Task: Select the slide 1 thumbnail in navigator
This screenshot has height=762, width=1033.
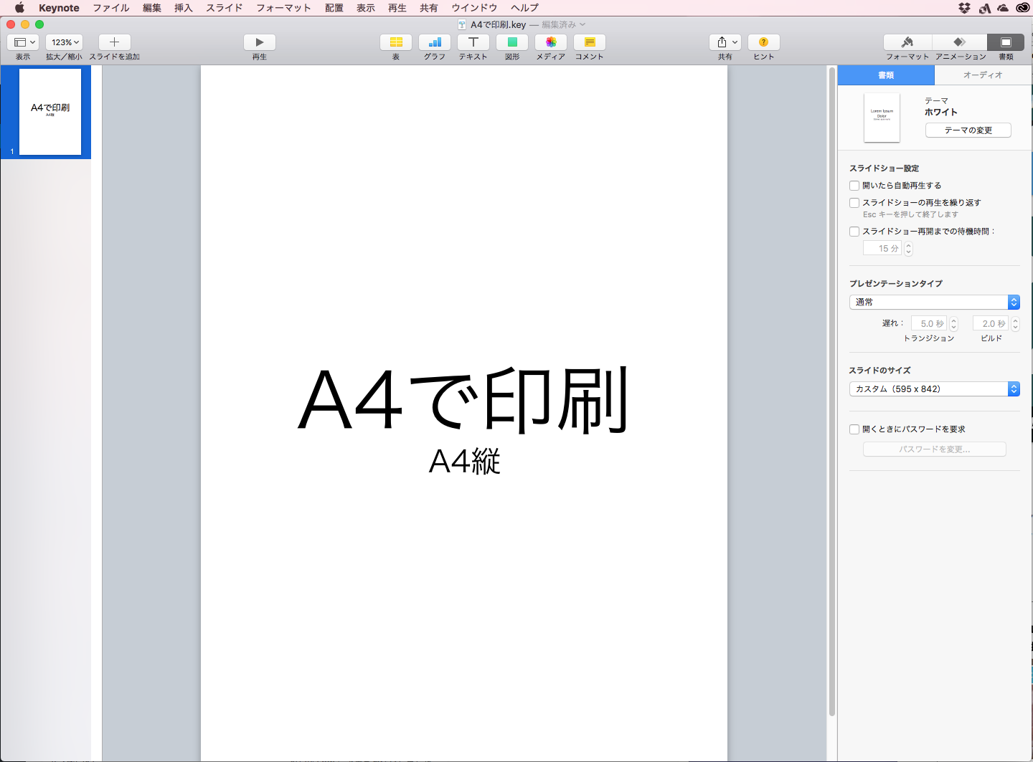Action: (x=50, y=112)
